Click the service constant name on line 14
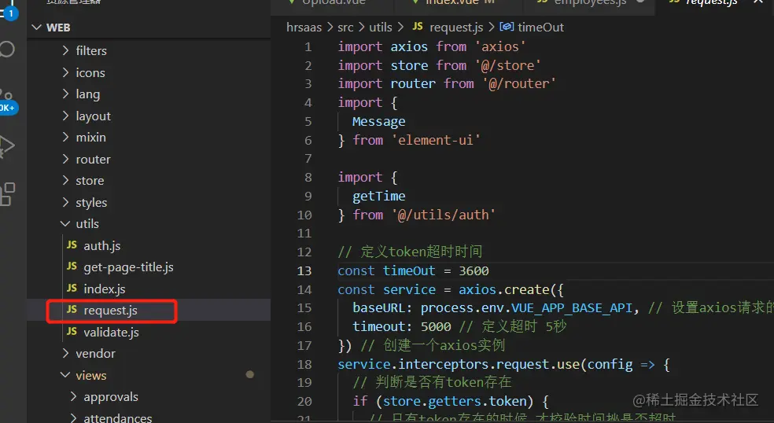The width and height of the screenshot is (774, 423). (x=409, y=289)
